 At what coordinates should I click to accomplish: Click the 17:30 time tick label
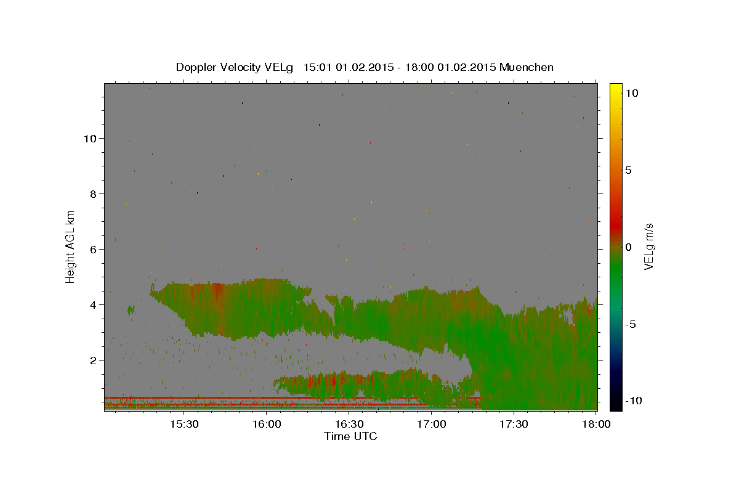[x=514, y=424]
